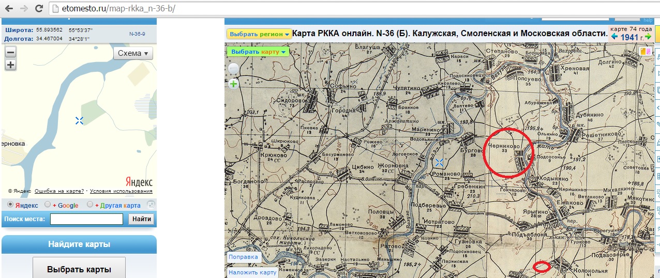
Task: Select the Google map radio button
Action: [48, 205]
